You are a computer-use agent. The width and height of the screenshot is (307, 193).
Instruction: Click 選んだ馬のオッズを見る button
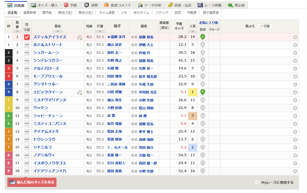point(32,182)
